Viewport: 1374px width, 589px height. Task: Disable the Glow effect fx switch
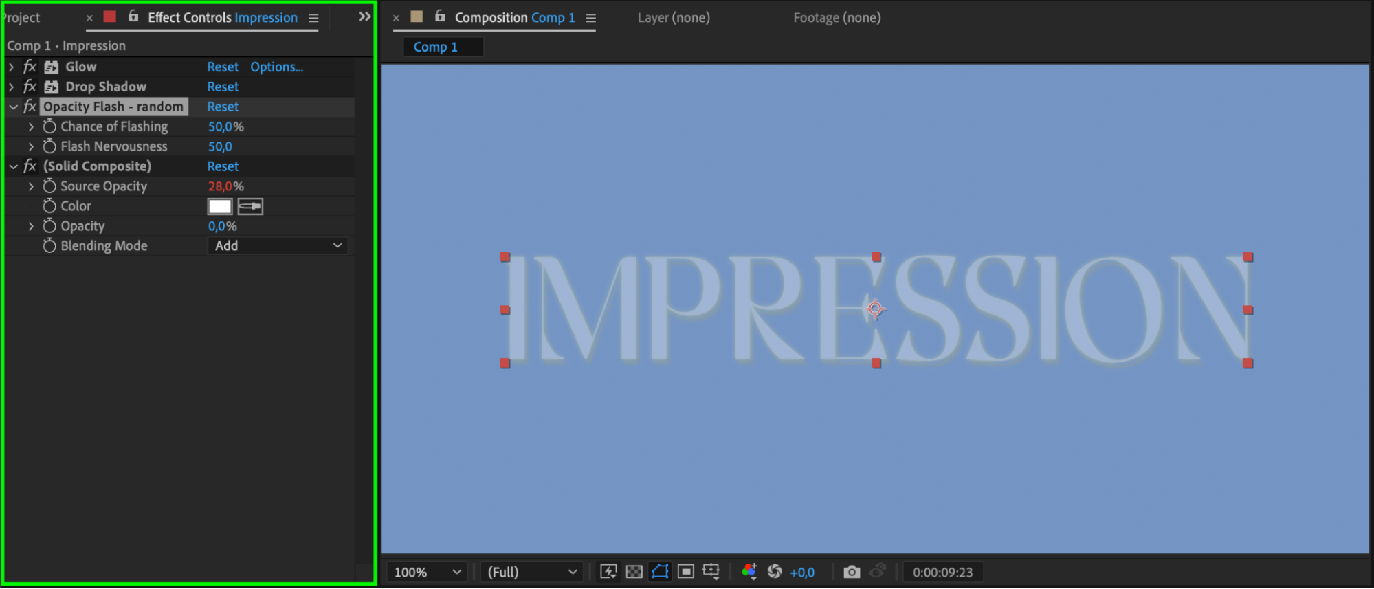click(x=30, y=67)
